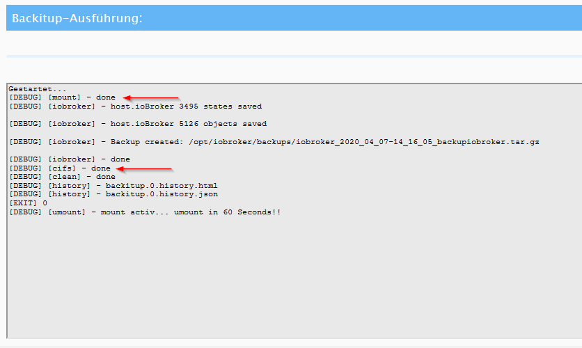Select the [cifs] - done line
The image size is (582, 348).
pyautogui.click(x=60, y=168)
